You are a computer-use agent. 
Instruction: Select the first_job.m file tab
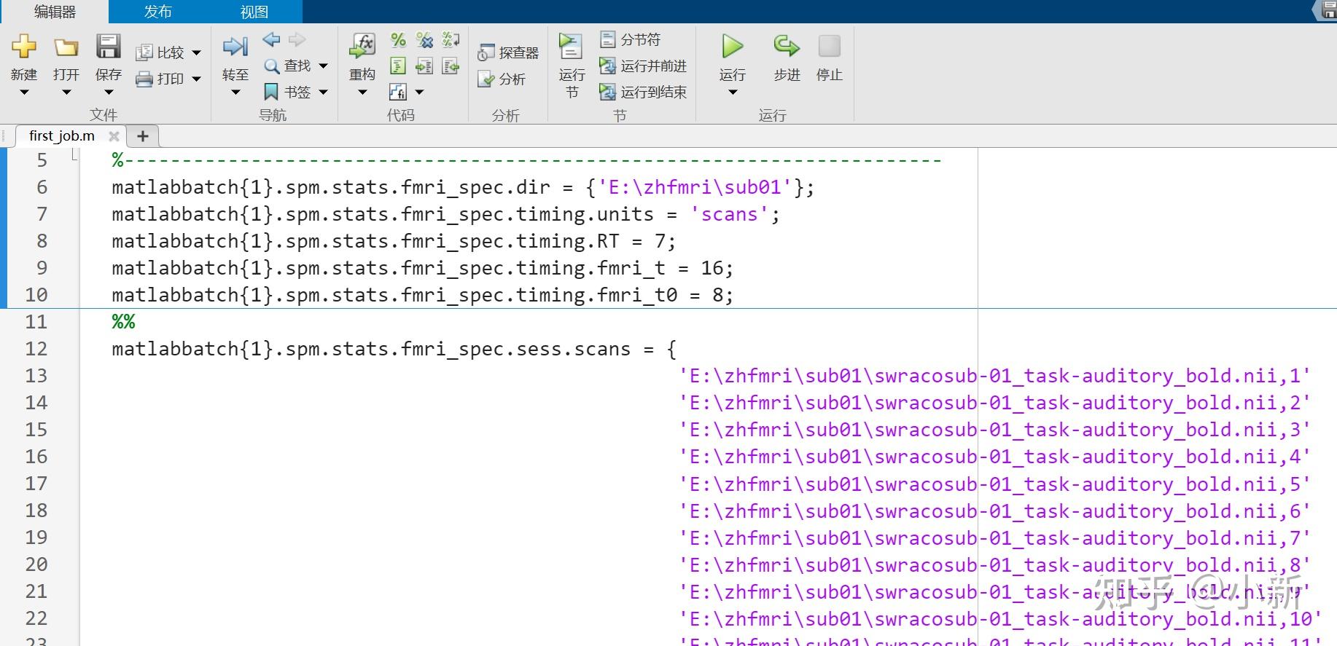(x=62, y=136)
